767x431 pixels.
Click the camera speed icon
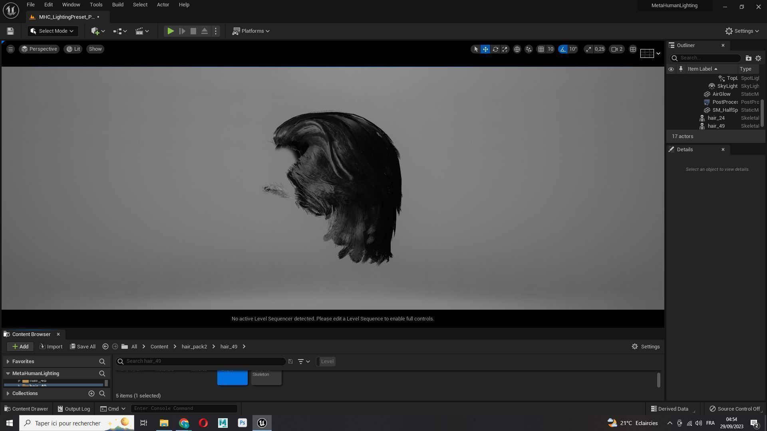615,49
